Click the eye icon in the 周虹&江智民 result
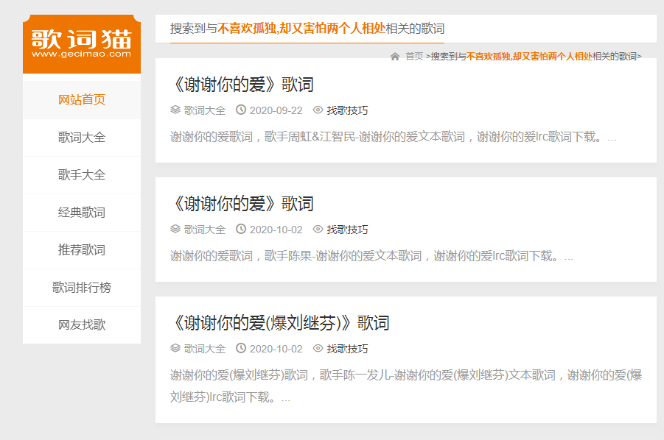 (x=318, y=110)
